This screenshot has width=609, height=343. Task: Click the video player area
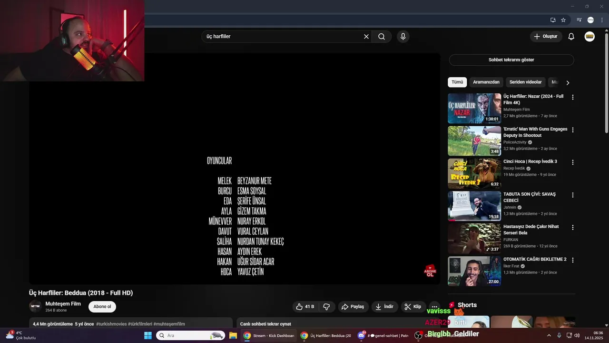(x=235, y=169)
